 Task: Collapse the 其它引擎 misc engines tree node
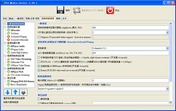pos(5,78)
